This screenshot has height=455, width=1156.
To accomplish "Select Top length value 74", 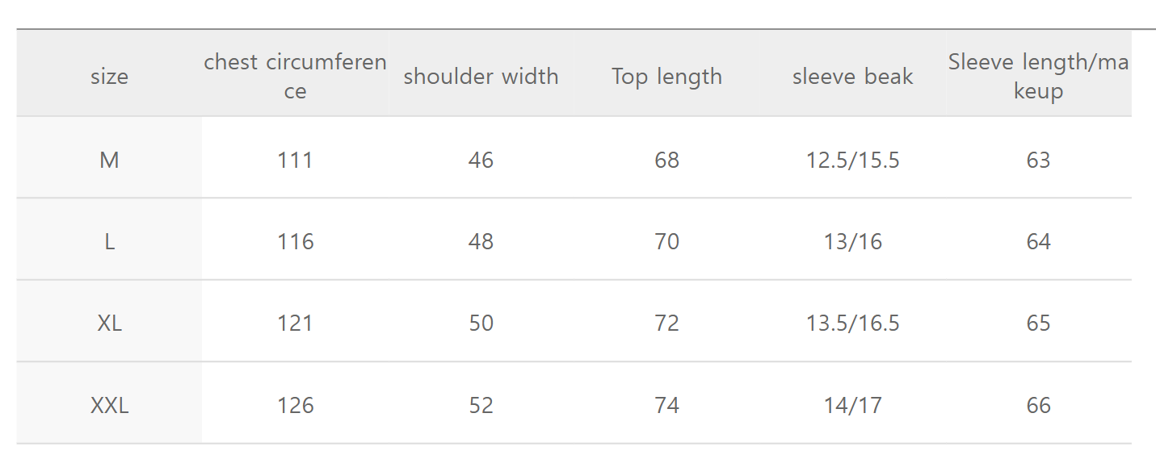I will [666, 404].
